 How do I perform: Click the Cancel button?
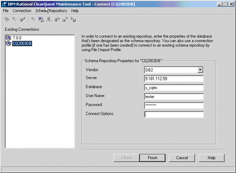click(x=182, y=158)
